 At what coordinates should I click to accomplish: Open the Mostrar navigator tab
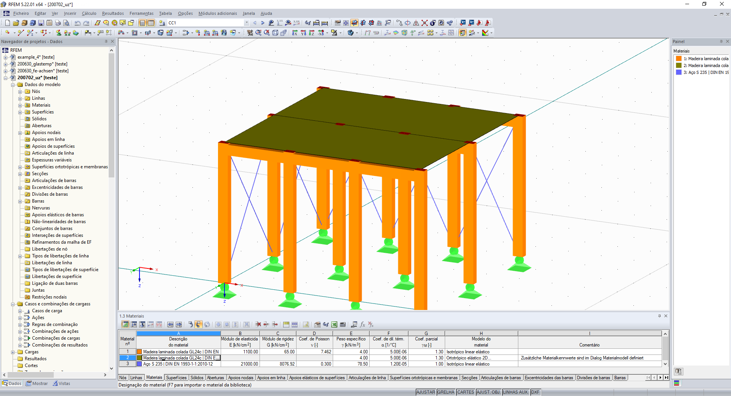tap(37, 383)
